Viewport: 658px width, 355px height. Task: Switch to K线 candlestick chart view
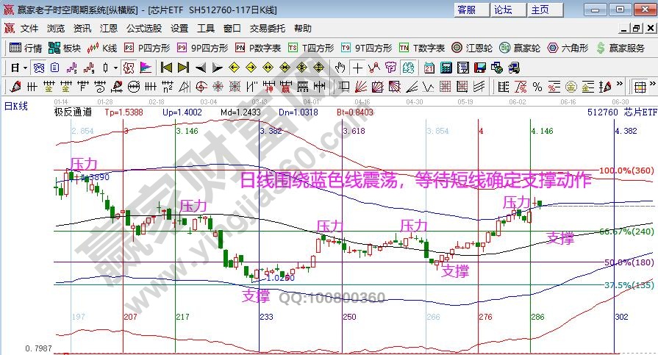(x=102, y=48)
